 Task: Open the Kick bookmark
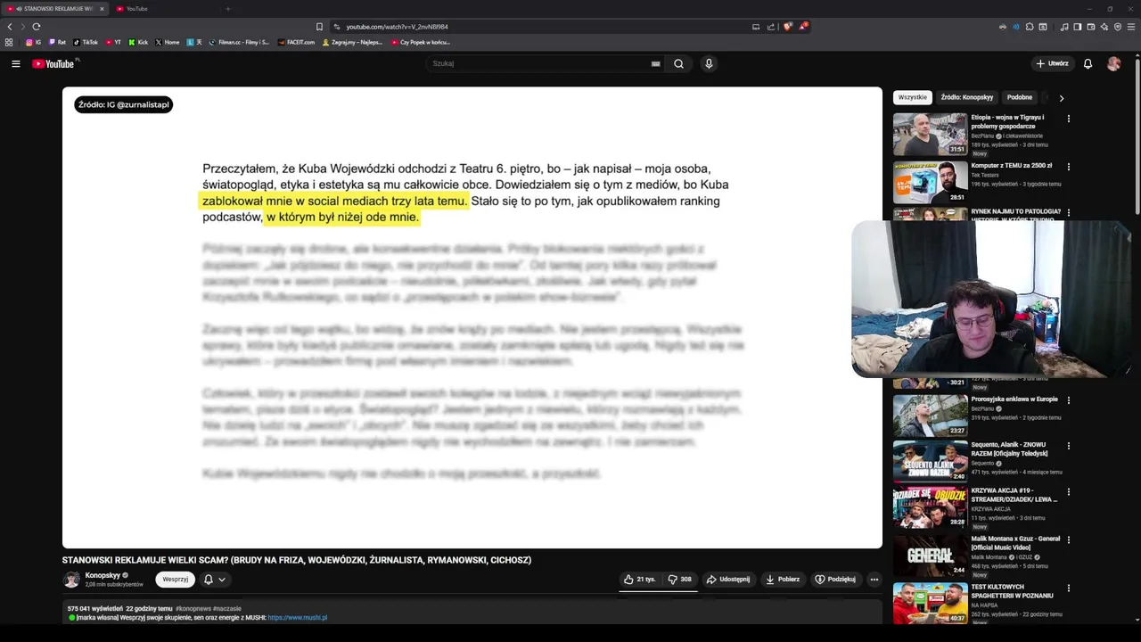point(138,42)
